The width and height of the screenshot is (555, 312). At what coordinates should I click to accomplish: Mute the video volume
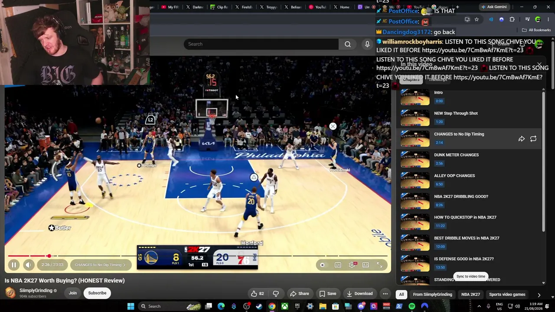coord(29,265)
